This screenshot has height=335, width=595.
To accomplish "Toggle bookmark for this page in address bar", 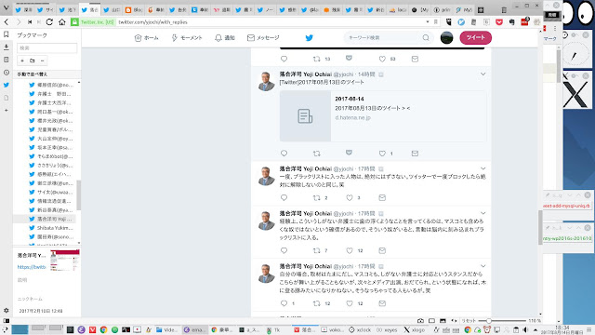I will coord(436,22).
